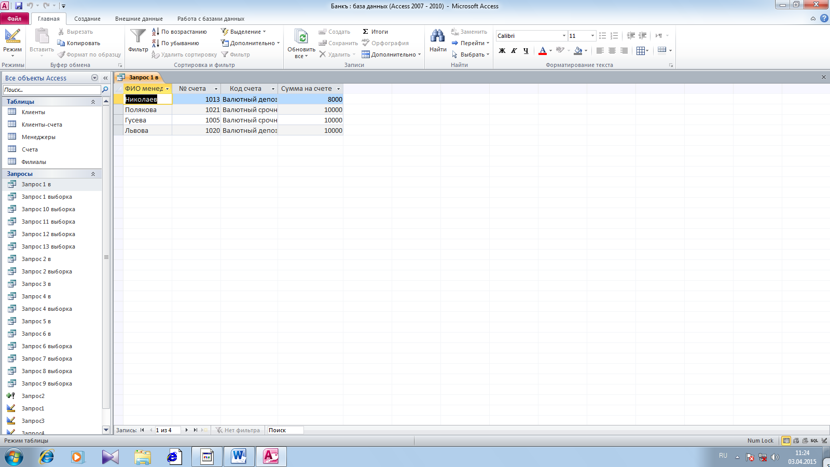The image size is (830, 467).
Task: Click the Итоги sigma button
Action: point(375,32)
